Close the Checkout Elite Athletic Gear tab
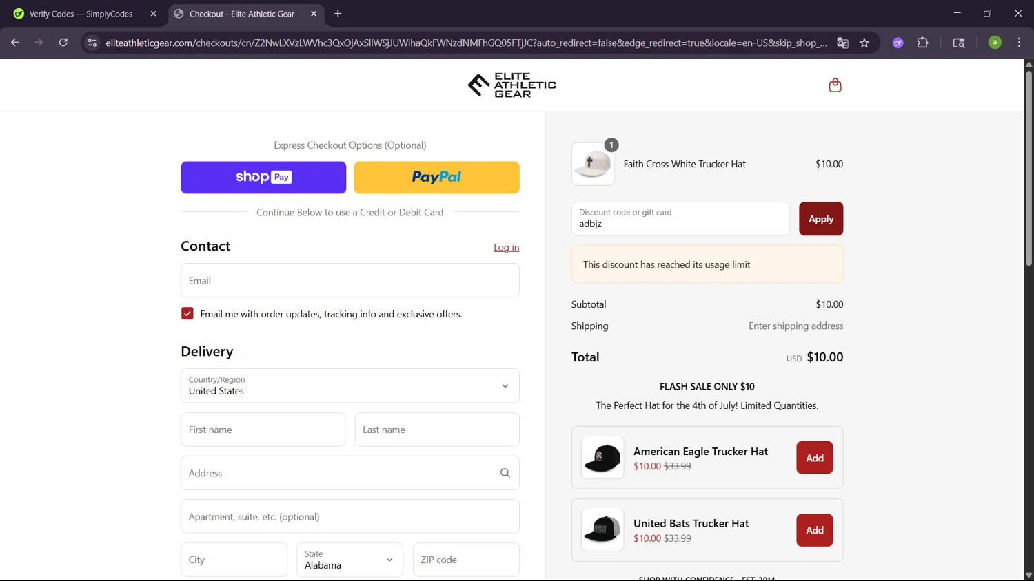 [314, 14]
